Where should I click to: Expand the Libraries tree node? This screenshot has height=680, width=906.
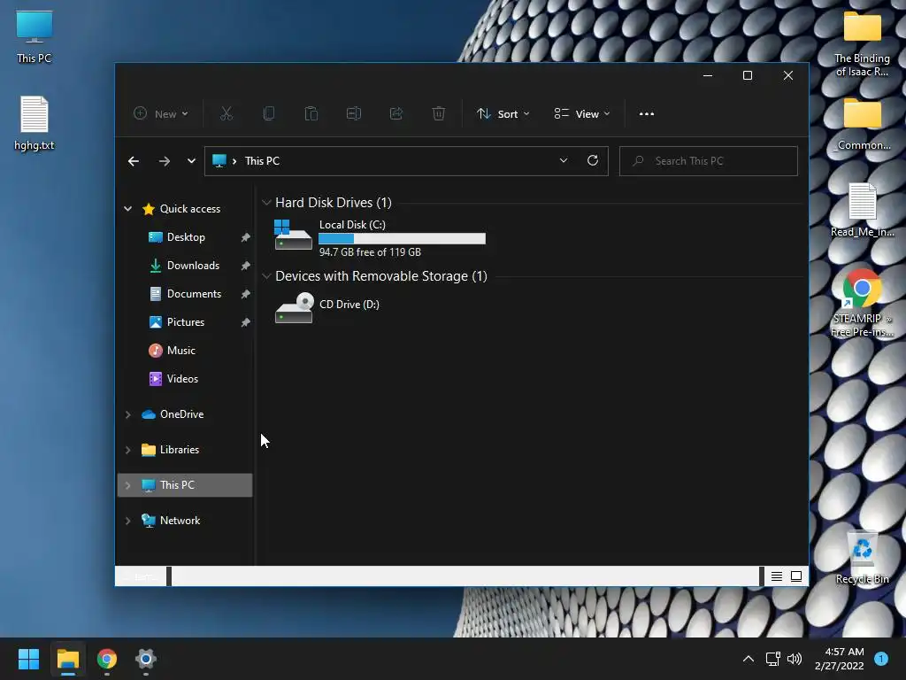pos(127,450)
